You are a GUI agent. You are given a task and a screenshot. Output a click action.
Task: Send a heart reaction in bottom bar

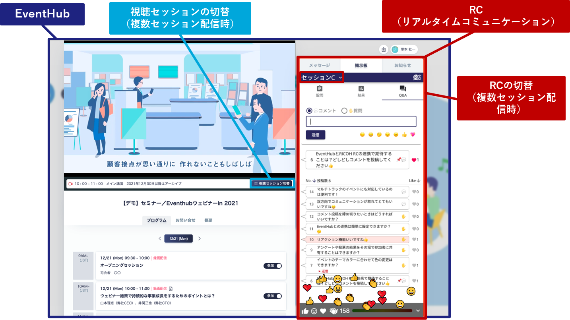click(323, 311)
